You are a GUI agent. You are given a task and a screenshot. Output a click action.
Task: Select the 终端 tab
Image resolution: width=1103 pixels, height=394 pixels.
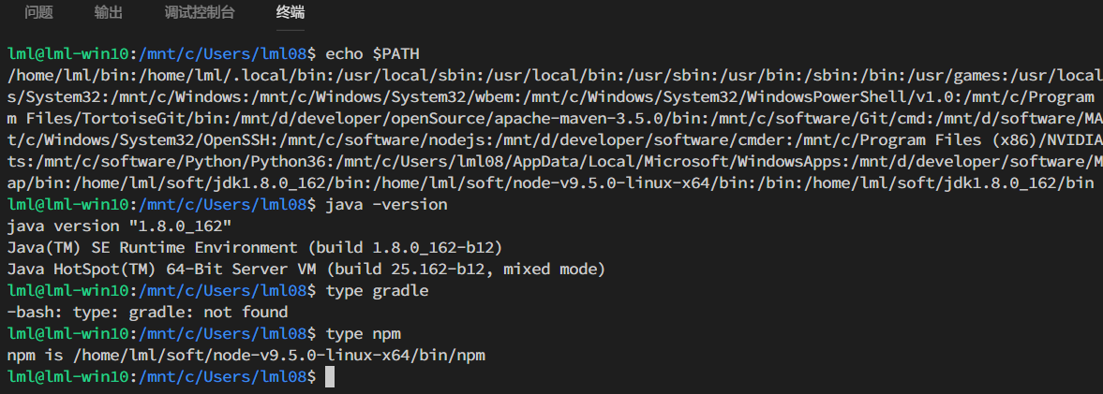click(x=291, y=13)
